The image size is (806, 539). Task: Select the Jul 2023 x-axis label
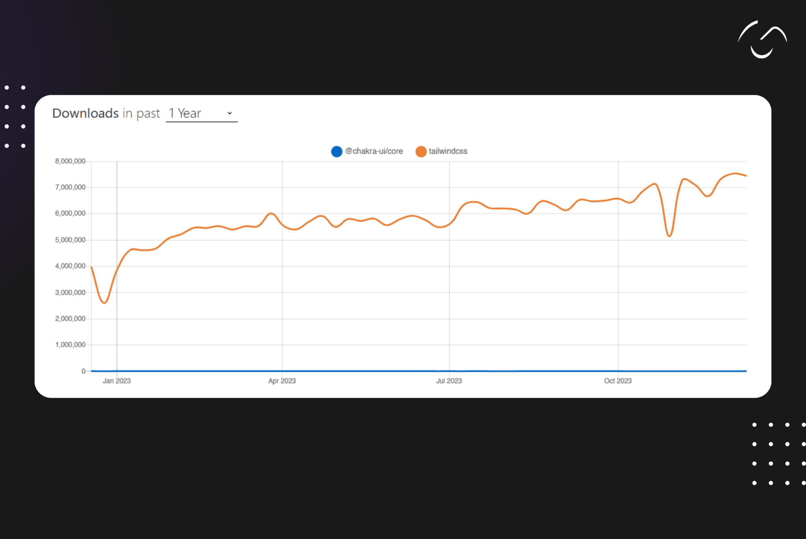click(x=449, y=381)
